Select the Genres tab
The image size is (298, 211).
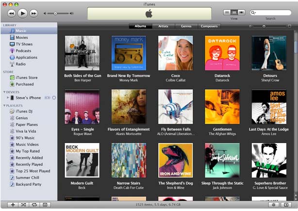[x=186, y=26]
